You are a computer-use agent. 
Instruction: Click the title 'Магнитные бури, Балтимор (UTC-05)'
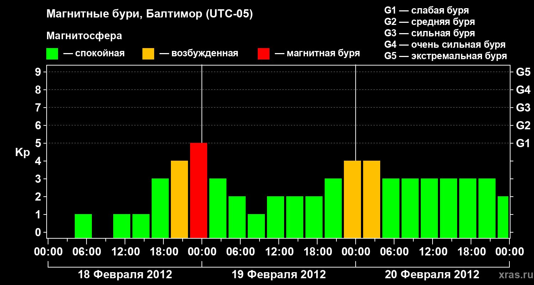pos(150,15)
